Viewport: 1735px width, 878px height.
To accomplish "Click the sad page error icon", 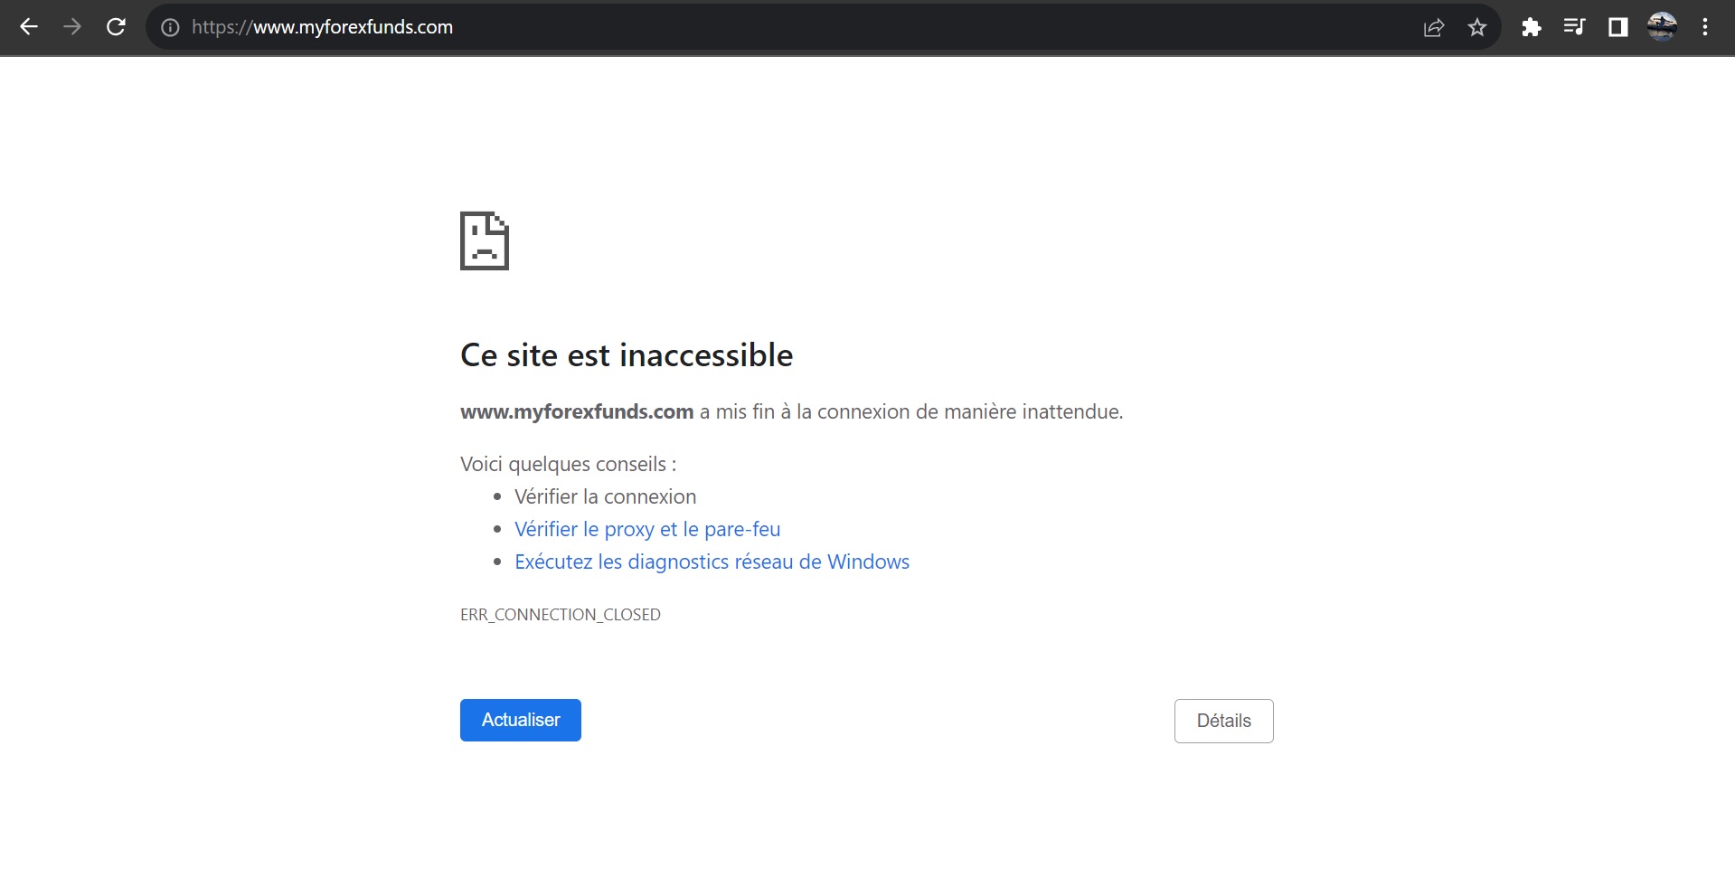I will pyautogui.click(x=485, y=241).
